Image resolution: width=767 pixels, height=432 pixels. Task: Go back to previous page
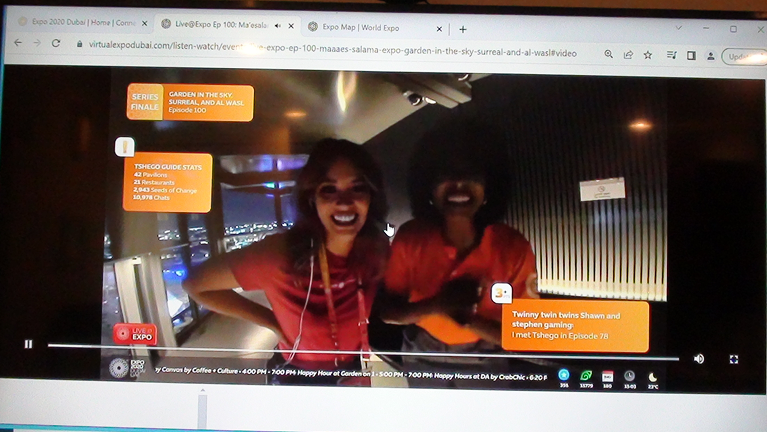(18, 43)
